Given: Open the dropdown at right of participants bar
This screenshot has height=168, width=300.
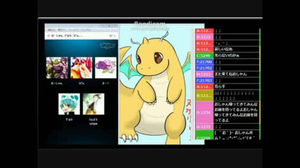Looking at the screenshot, I should [112, 35].
